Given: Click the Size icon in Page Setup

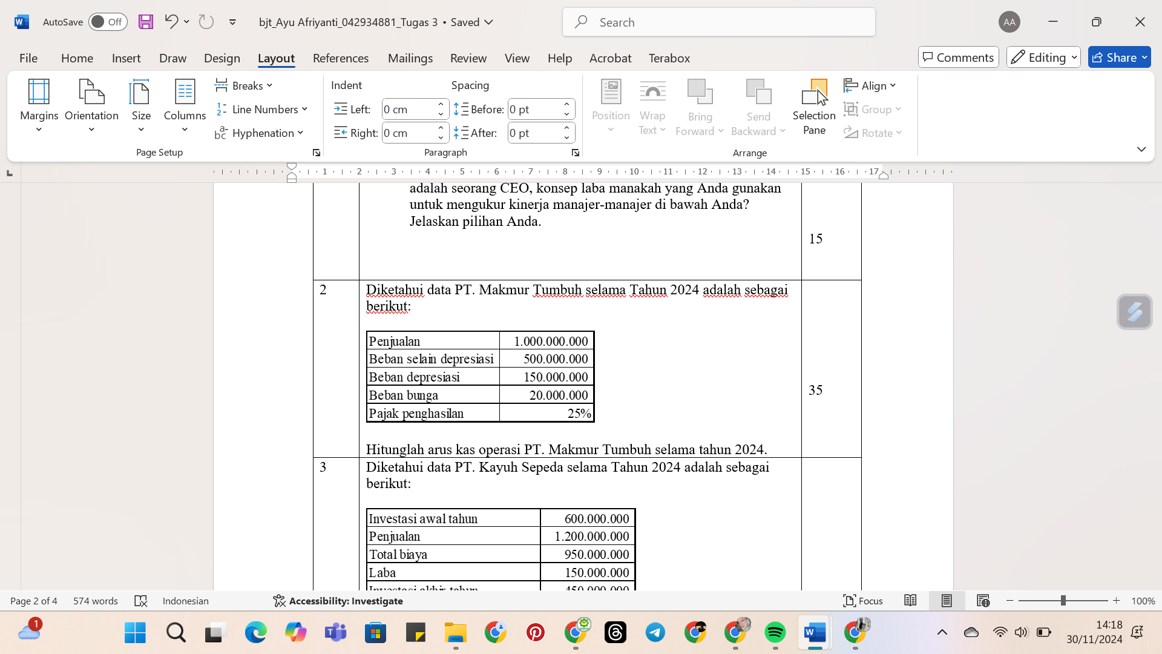Looking at the screenshot, I should 140,105.
